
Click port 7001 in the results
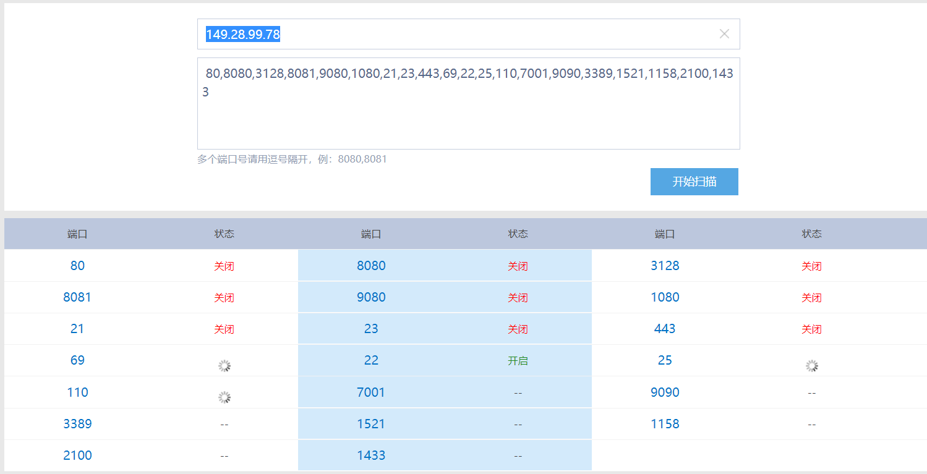371,392
